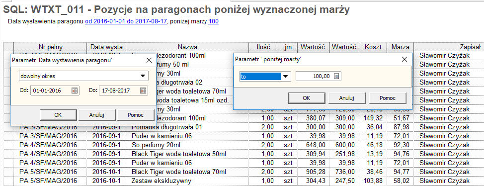Select the value 304,43
The height and width of the screenshot is (186, 484).
313,181
